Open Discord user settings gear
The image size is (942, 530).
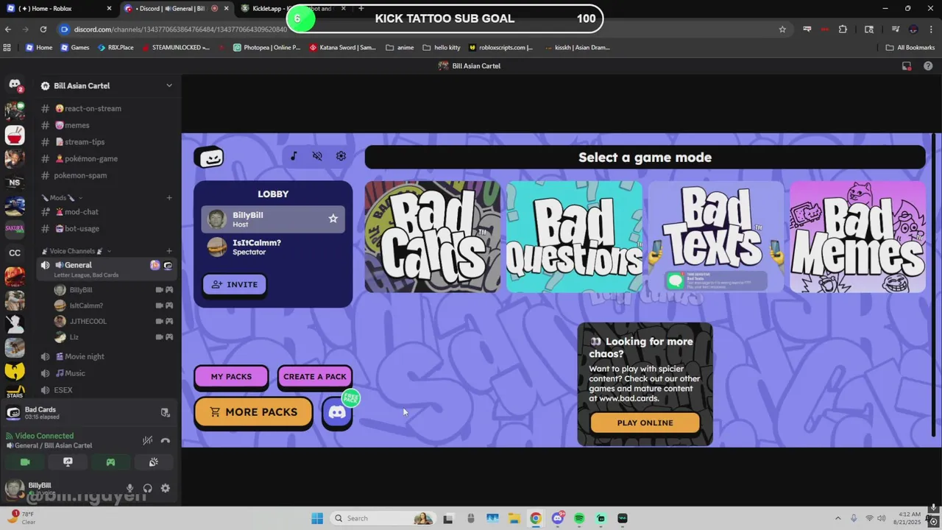click(x=165, y=488)
